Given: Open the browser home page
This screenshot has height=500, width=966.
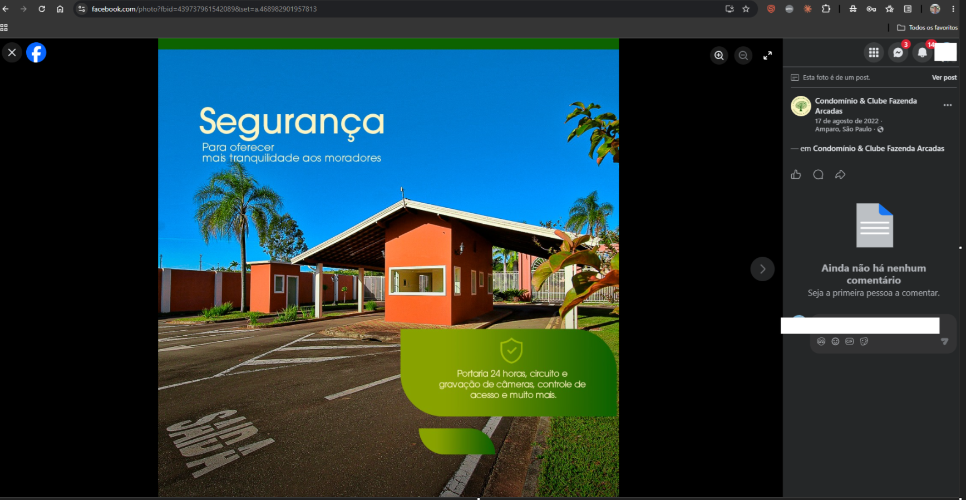Looking at the screenshot, I should 60,9.
